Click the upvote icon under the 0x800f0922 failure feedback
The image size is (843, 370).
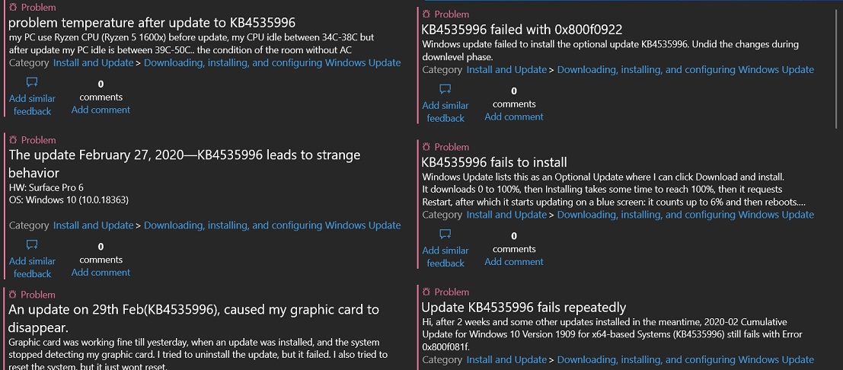(x=445, y=89)
